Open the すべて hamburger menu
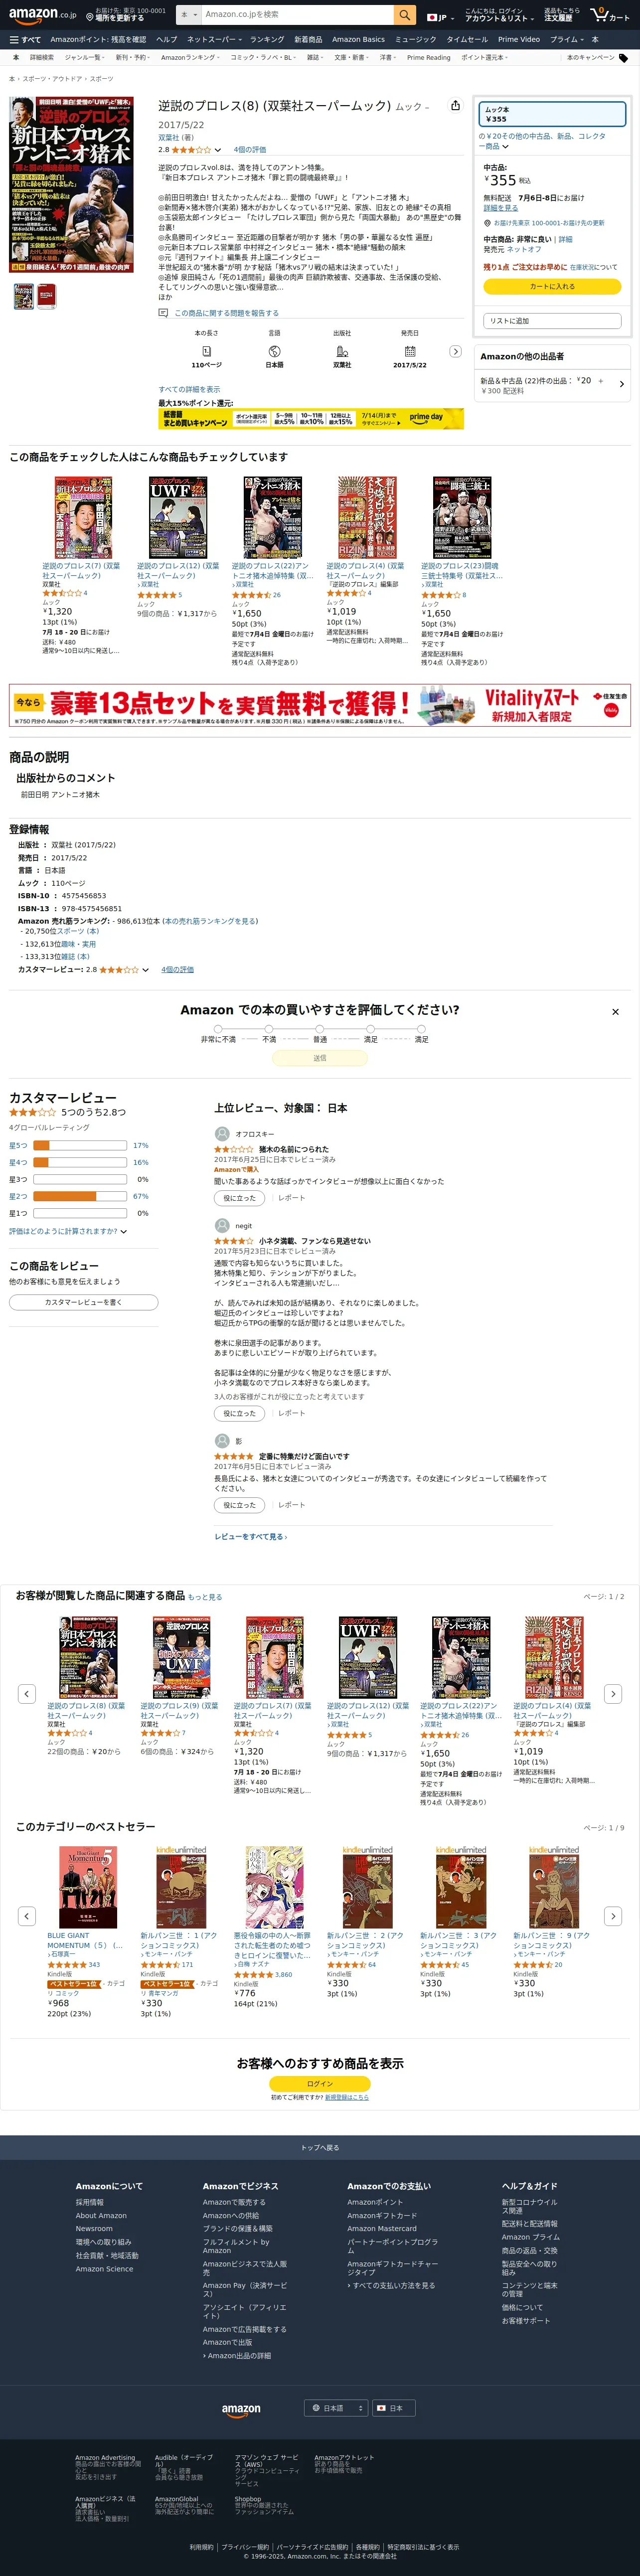The image size is (640, 2576). click(x=25, y=40)
